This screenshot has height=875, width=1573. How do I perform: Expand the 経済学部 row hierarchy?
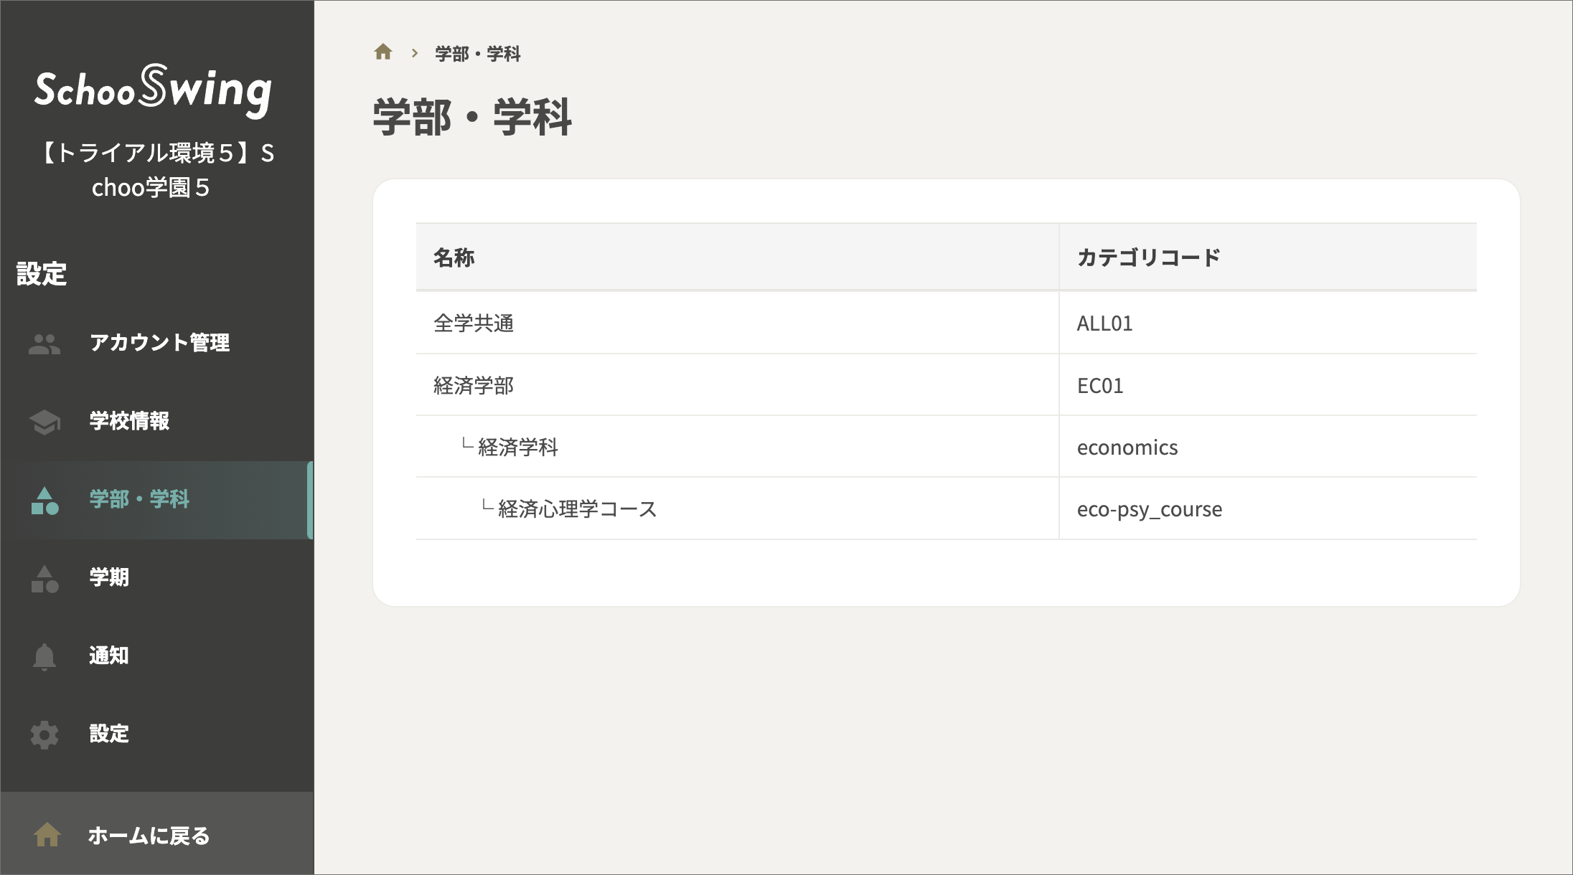[x=474, y=385]
